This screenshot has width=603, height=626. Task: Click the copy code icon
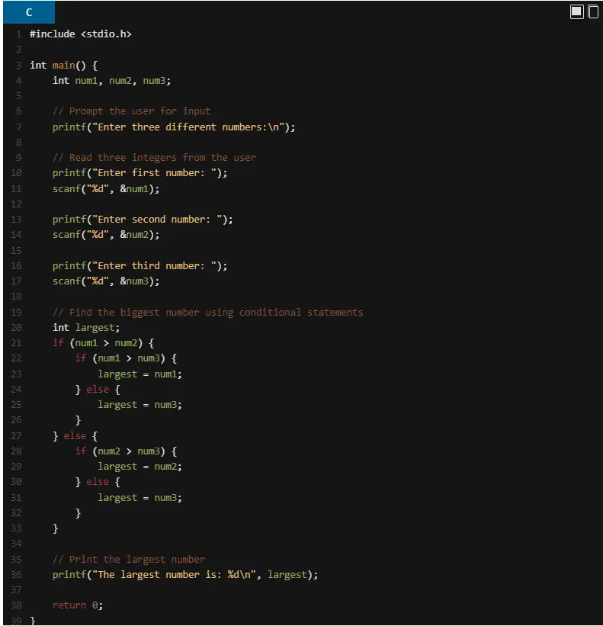593,12
